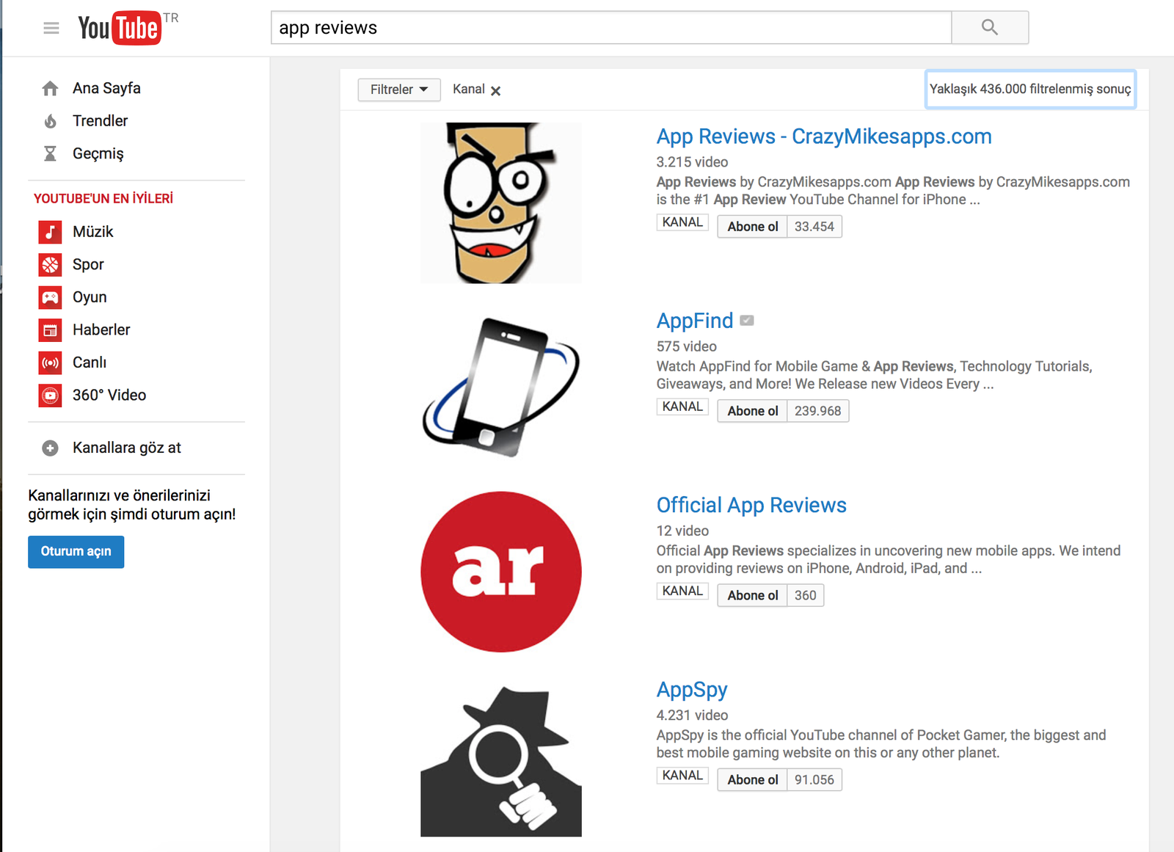
Task: Click the 91.056 subscriber count
Action: tap(814, 779)
